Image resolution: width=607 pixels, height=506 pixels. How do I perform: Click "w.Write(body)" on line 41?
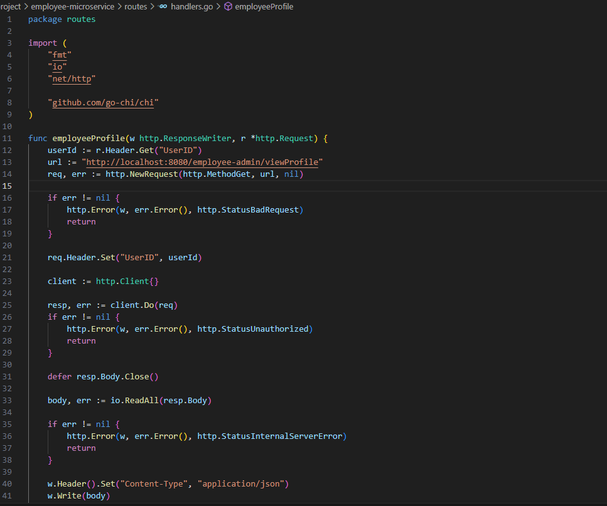[x=79, y=495]
